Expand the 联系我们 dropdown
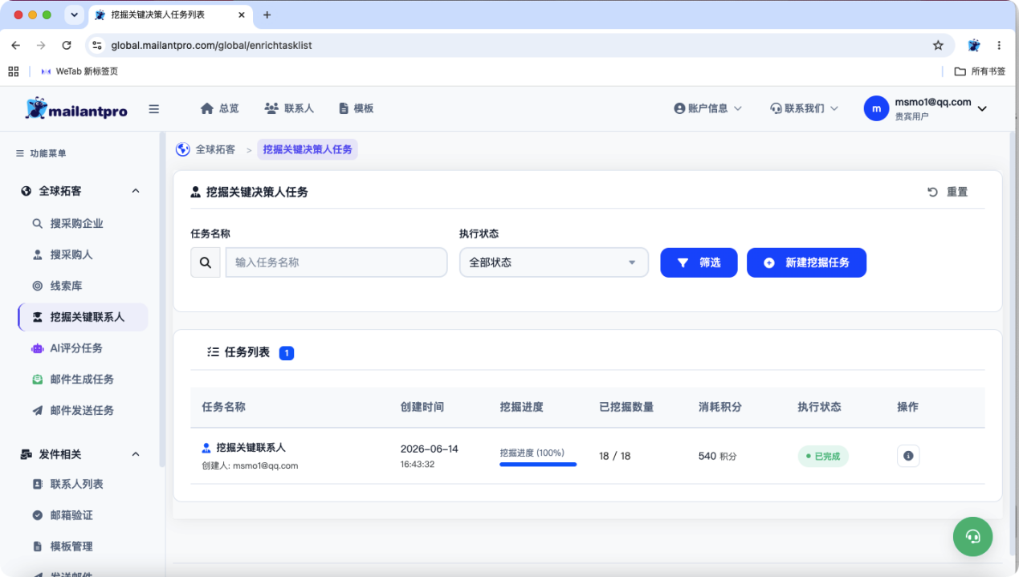This screenshot has width=1019, height=577. pyautogui.click(x=805, y=108)
